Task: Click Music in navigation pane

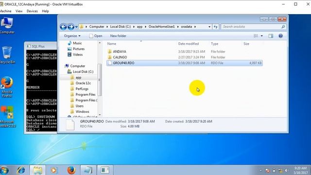Action: 75,43
